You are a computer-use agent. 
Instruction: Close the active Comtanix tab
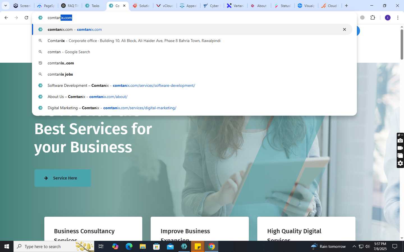(124, 6)
